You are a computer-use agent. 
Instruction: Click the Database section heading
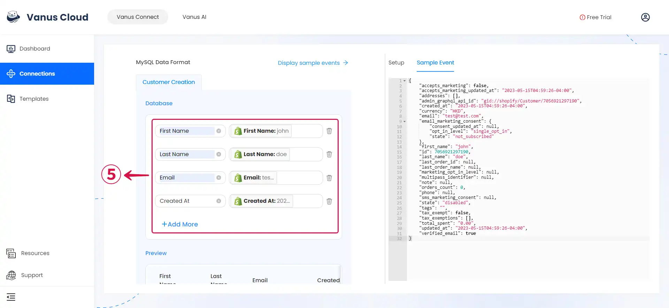coord(159,103)
